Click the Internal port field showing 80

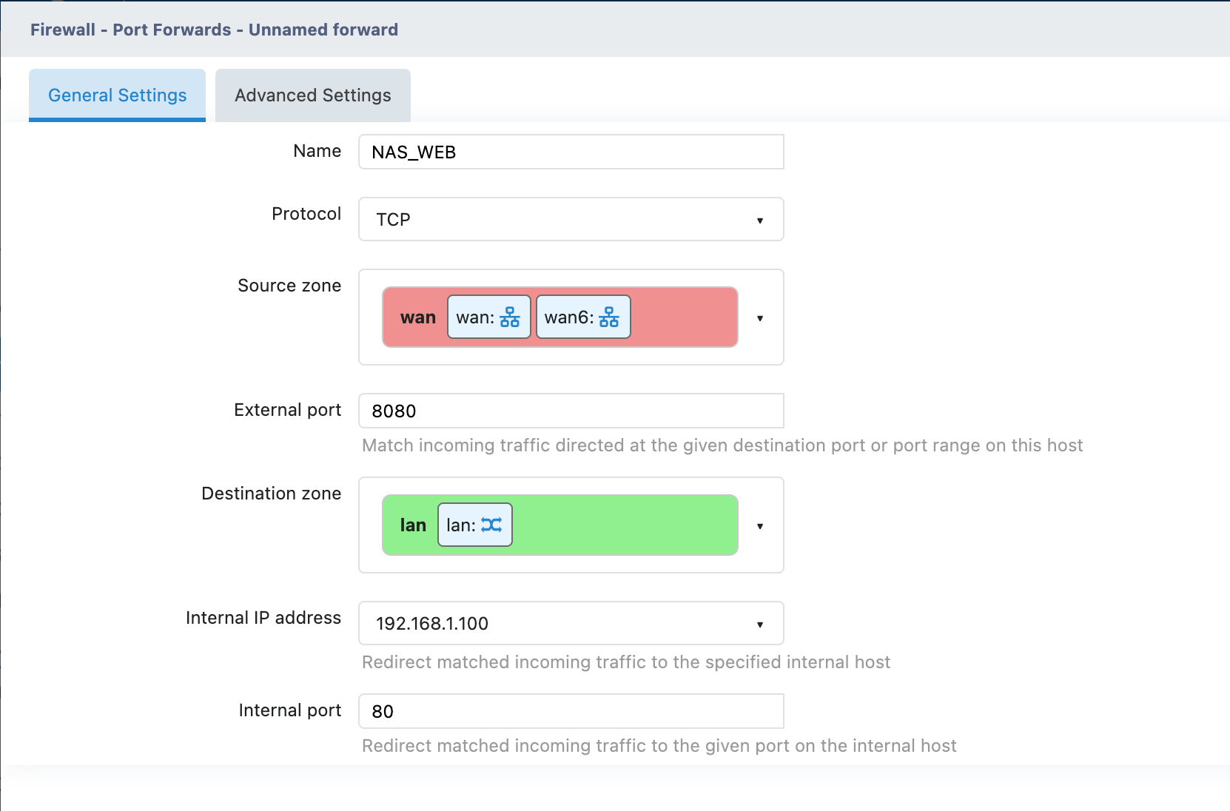click(571, 712)
